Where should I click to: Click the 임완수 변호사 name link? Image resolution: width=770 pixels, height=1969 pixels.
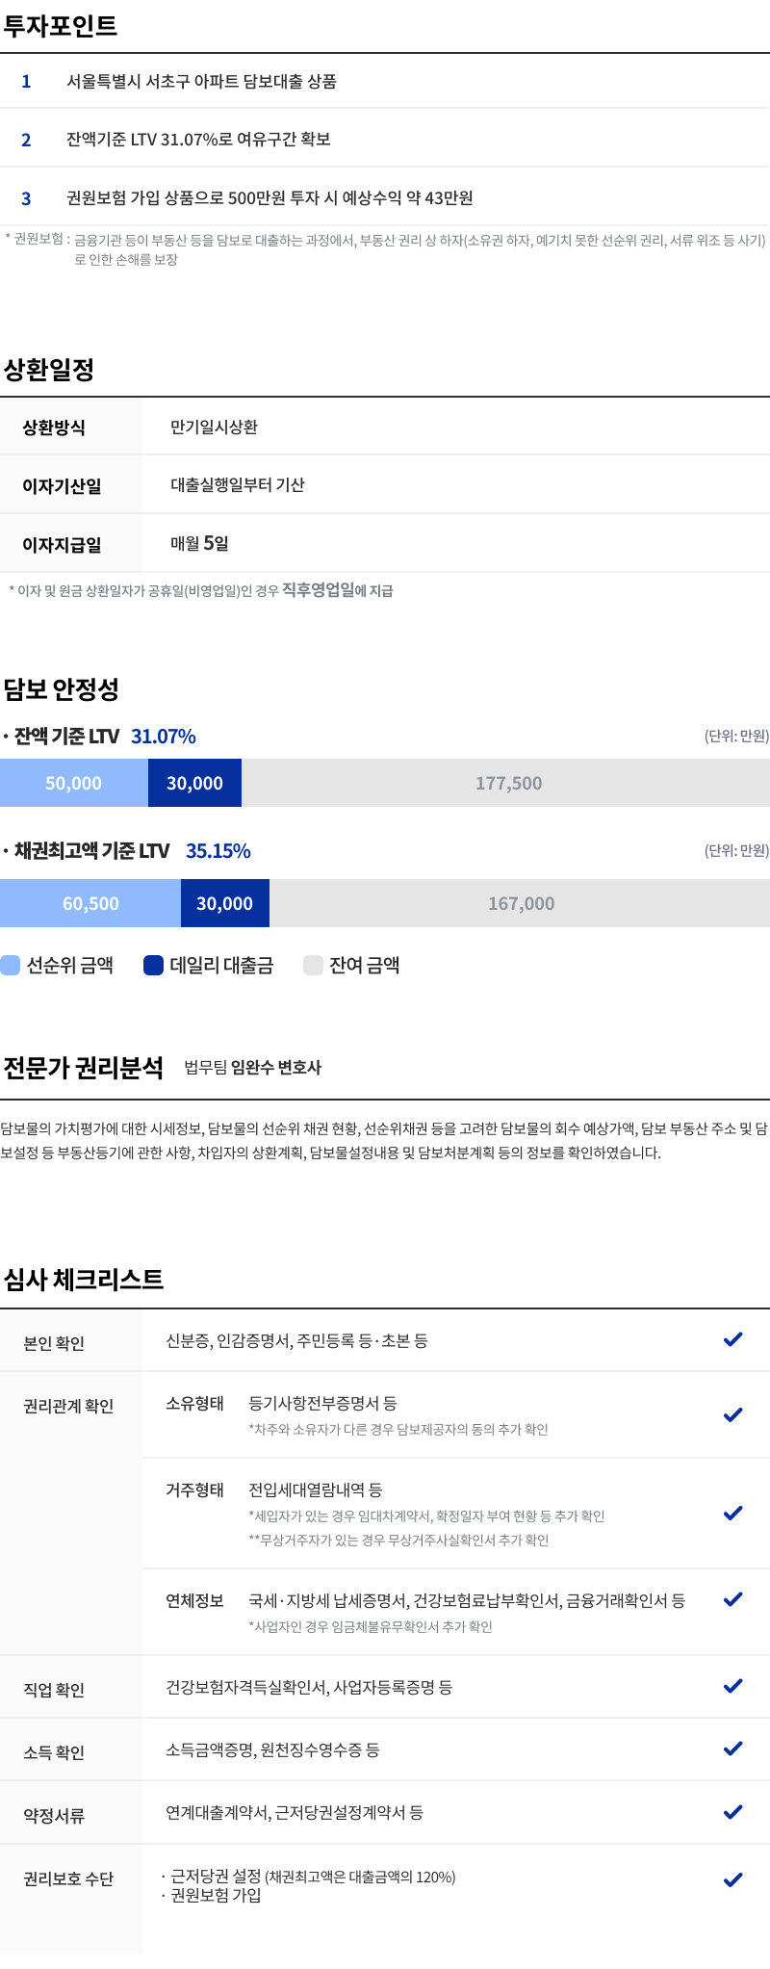tap(276, 1067)
